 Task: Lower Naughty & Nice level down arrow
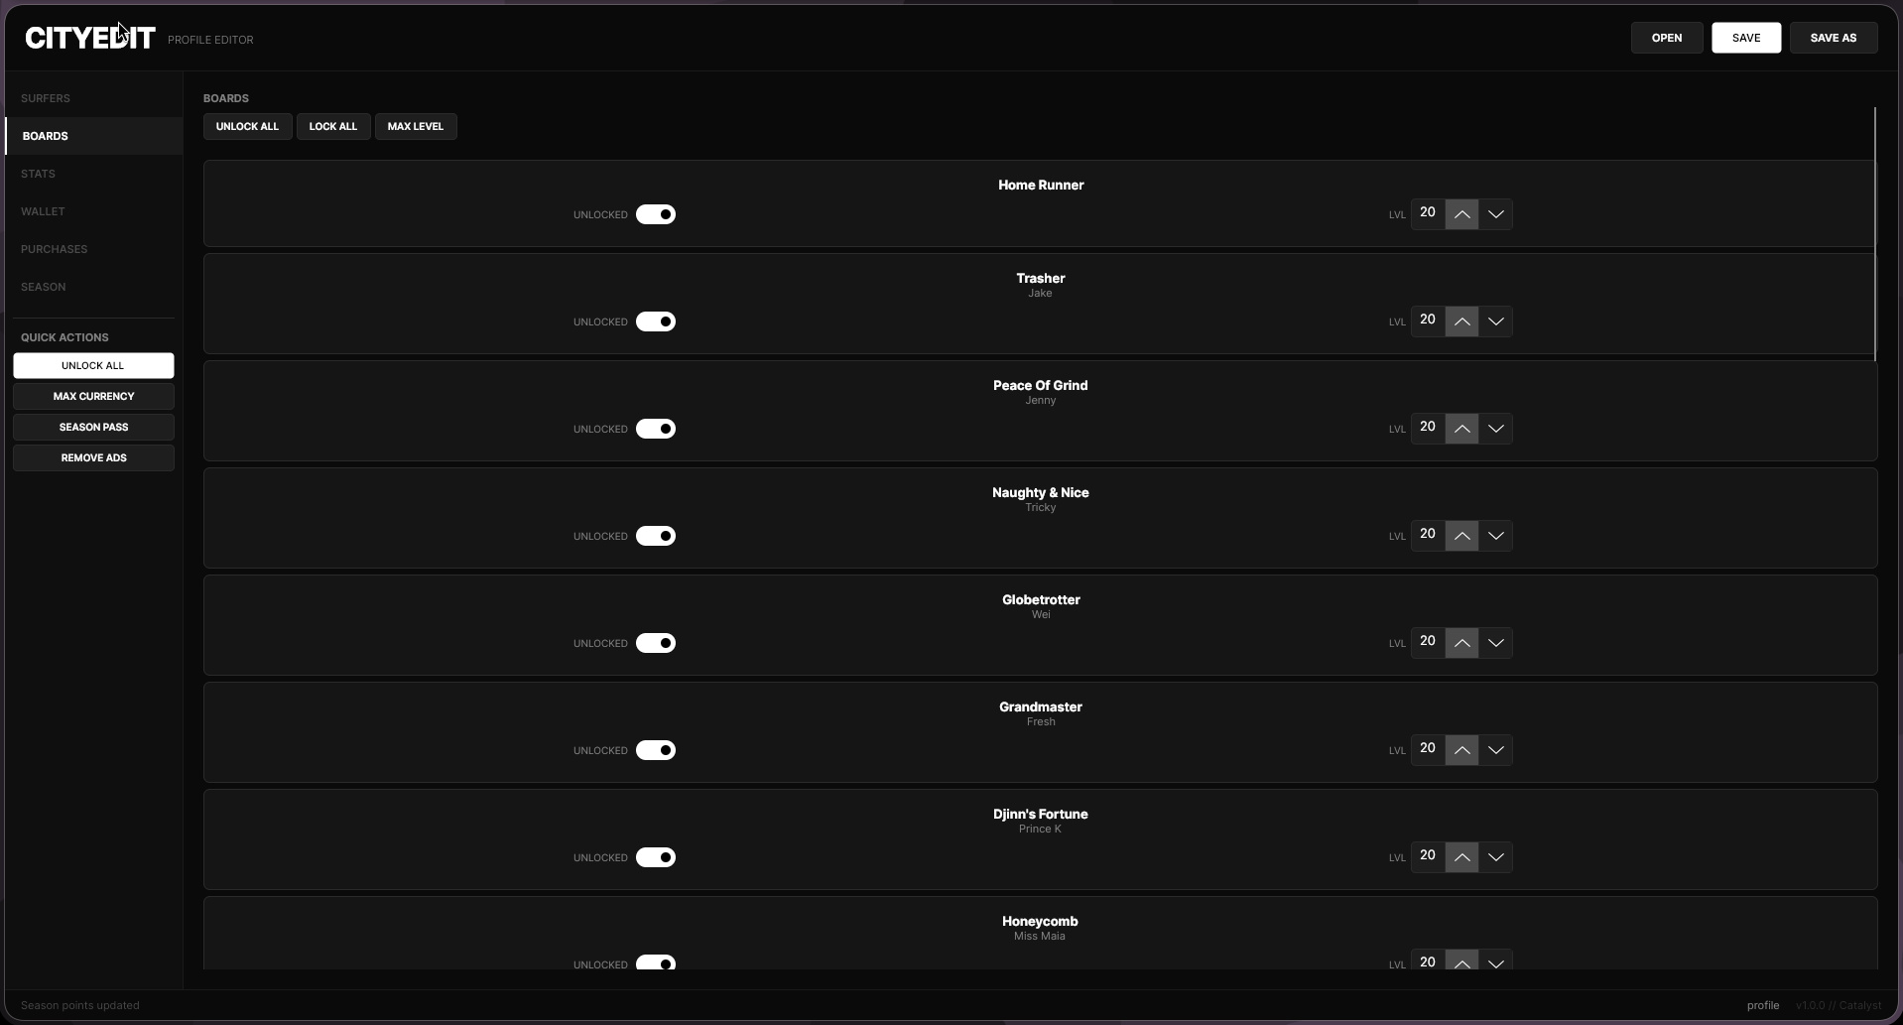click(1495, 536)
